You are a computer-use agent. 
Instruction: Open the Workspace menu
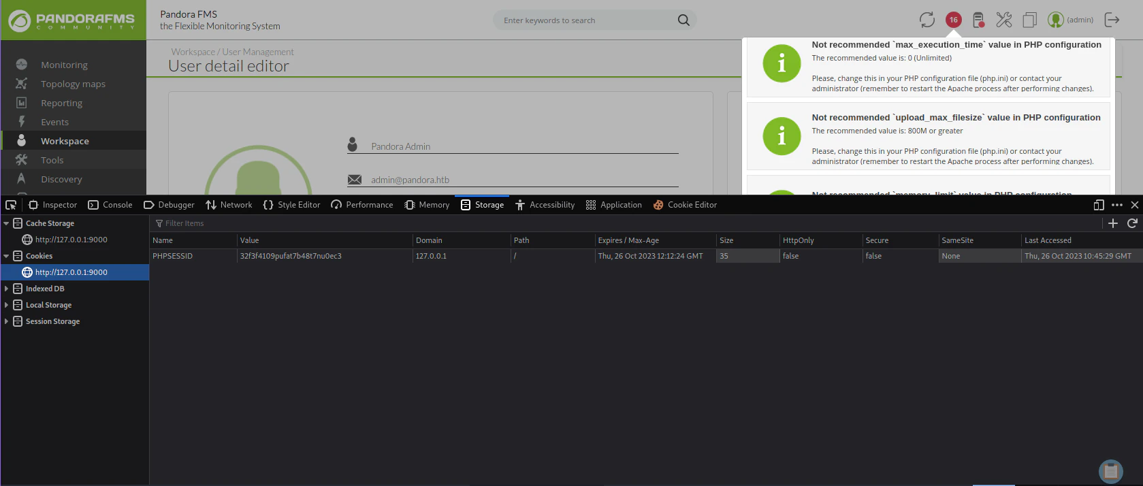click(x=65, y=141)
